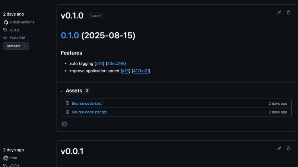Delete the v0.1.0 release with trash icon
This screenshot has width=298, height=167.
288,13
